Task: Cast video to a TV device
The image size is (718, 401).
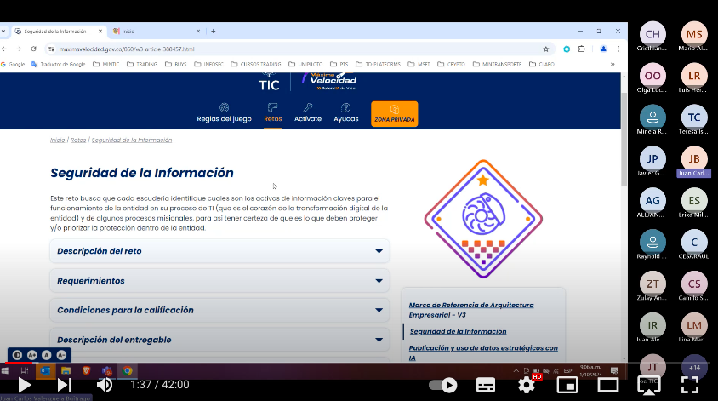Action: tap(649, 385)
